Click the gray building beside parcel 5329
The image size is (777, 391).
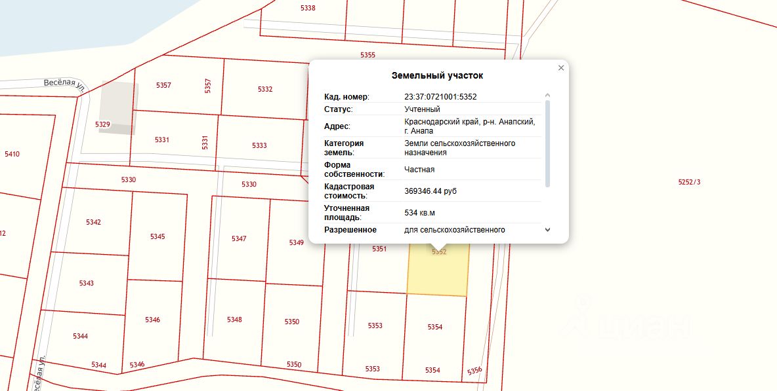point(119,107)
